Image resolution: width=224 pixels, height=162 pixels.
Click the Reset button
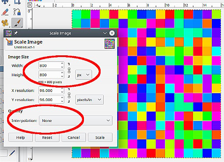[47, 137]
